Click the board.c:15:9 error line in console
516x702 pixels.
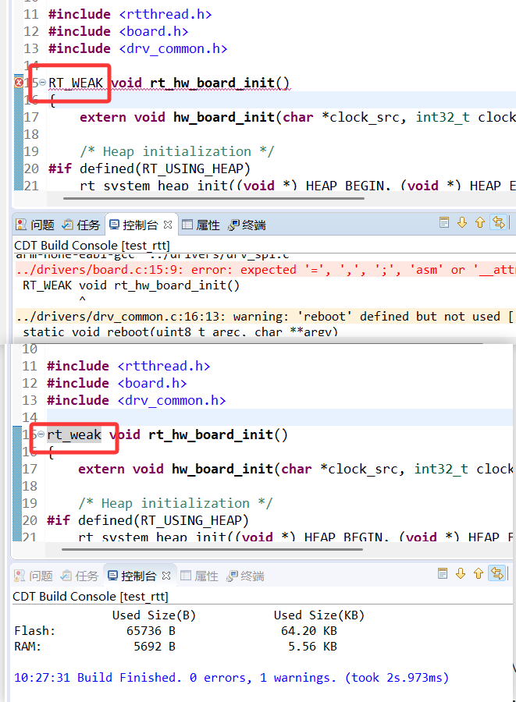[x=156, y=270]
